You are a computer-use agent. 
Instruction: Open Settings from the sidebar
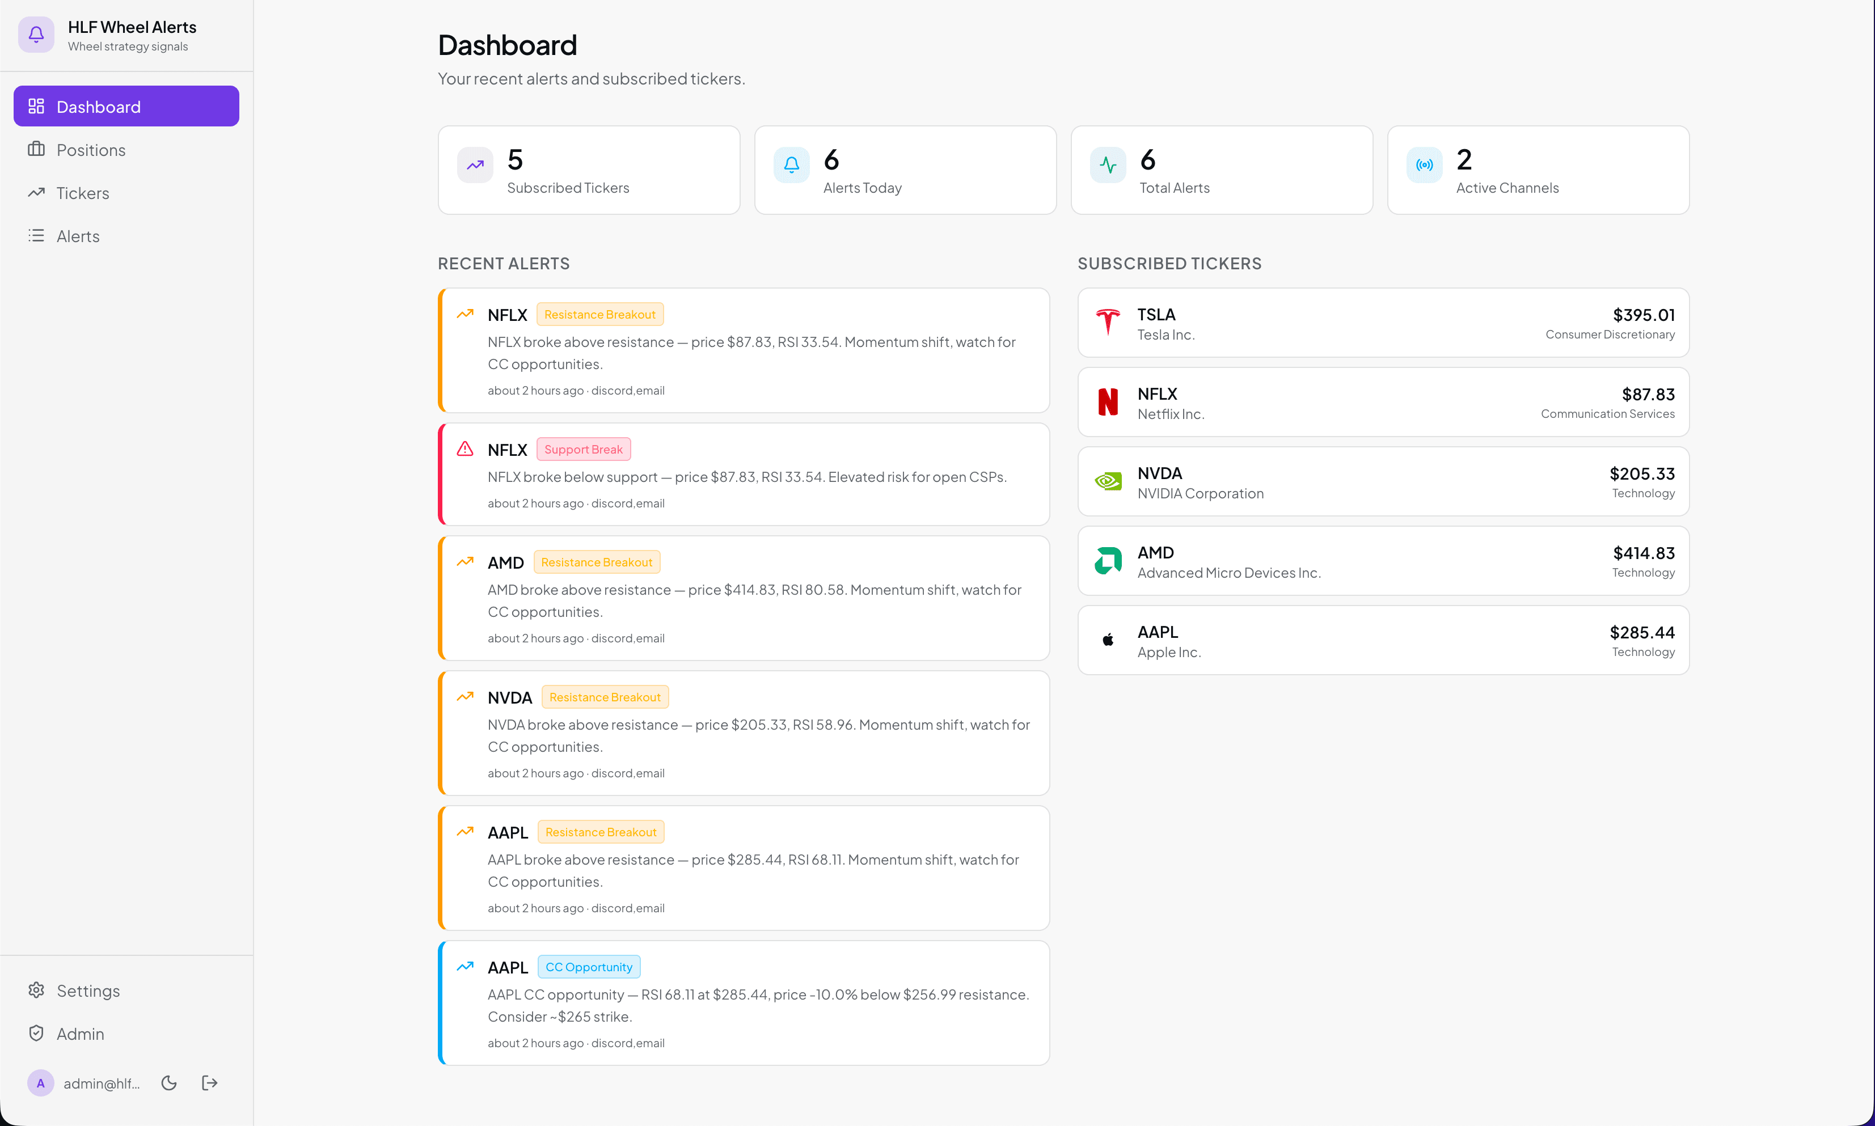click(126, 990)
